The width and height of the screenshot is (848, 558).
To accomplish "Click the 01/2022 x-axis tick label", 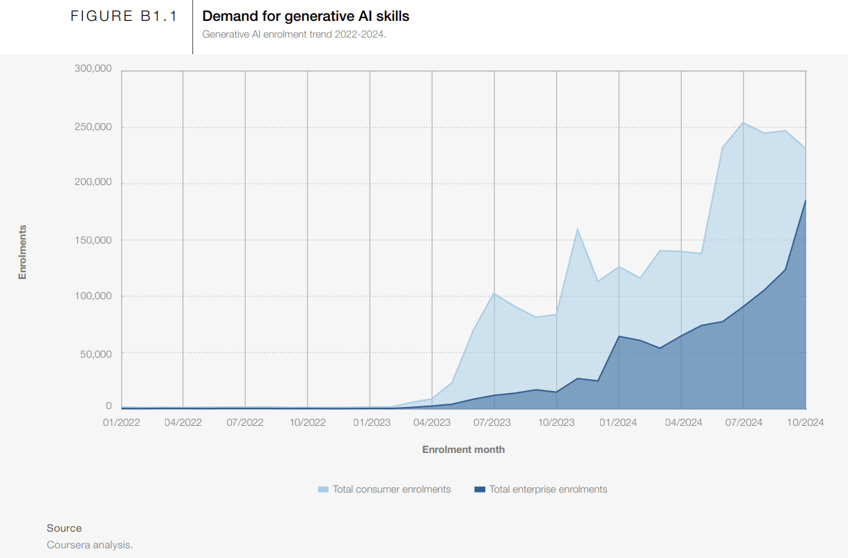I will click(x=121, y=422).
